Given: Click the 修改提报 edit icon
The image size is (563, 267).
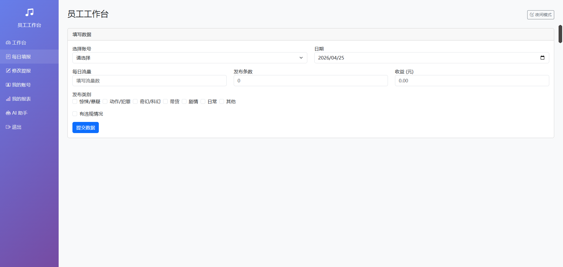Looking at the screenshot, I should (8, 71).
